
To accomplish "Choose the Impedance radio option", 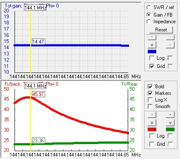I will [149, 22].
